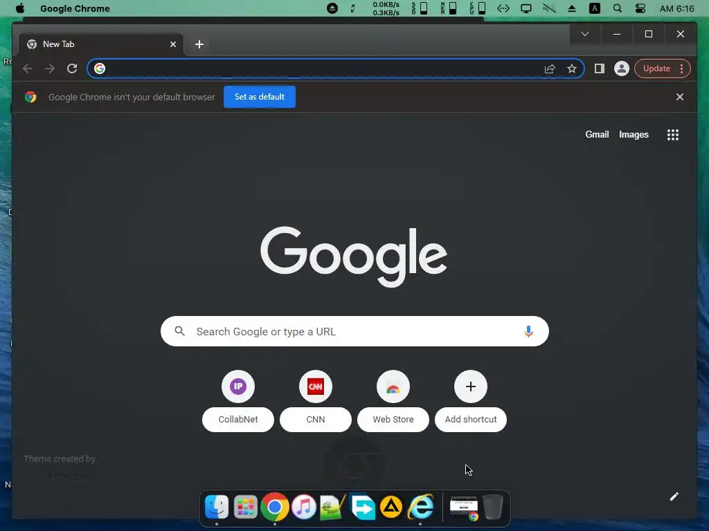Click the eject icon in menu bar

click(571, 8)
